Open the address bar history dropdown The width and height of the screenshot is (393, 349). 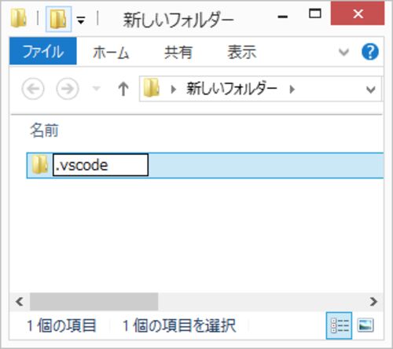coord(371,90)
